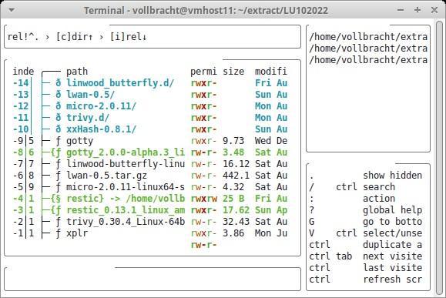Click the linwood-butterfly-linu file entry
446x298 pixels.
click(150, 164)
